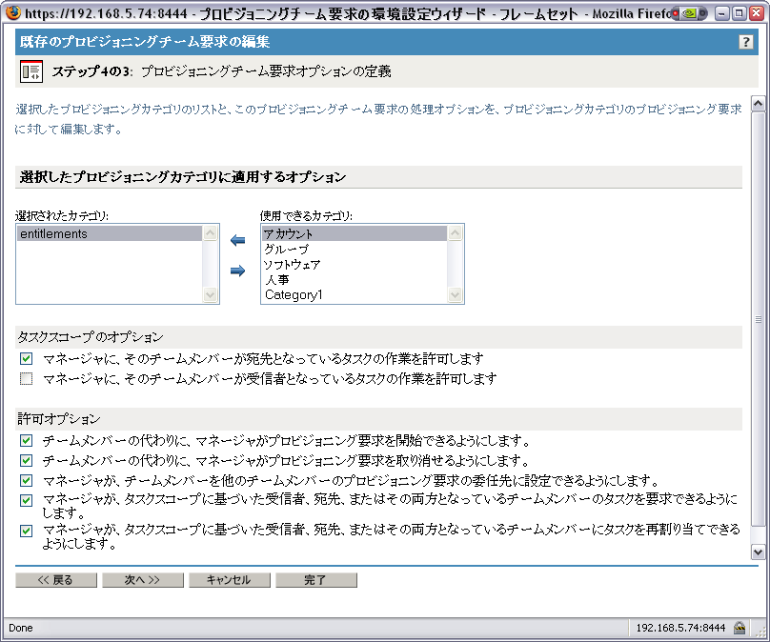This screenshot has height=642, width=770.
Task: Select entitlements in selected categories list
Action: 110,233
